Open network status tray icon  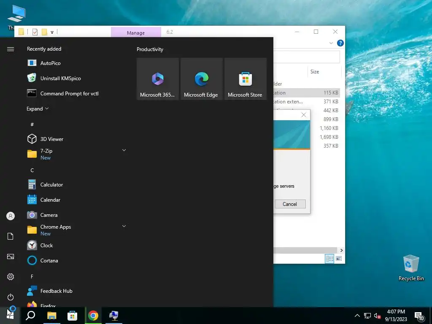point(367,316)
